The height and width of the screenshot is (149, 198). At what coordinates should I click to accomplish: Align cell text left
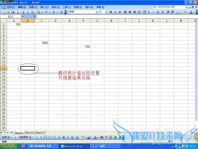point(126,12)
